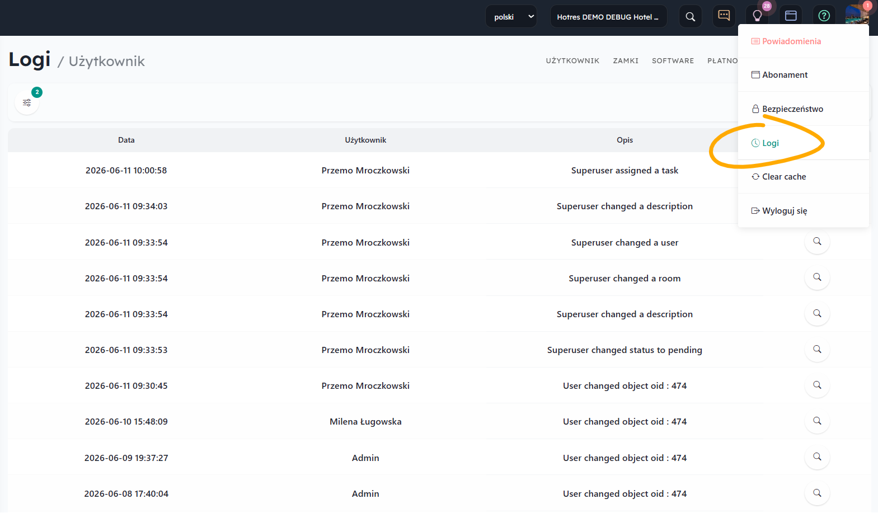Viewport: 878px width, 513px height.
Task: Click date 2026-06-11 09:33:53
Action: 126,350
